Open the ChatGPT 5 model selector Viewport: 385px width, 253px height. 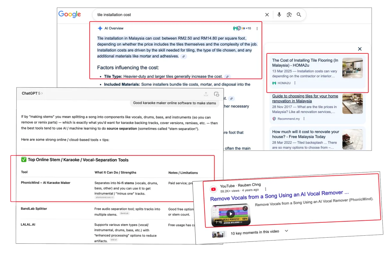[32, 93]
